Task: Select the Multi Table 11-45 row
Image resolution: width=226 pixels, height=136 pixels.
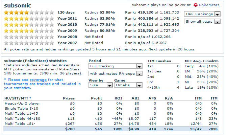Action: pyautogui.click(x=111, y=113)
